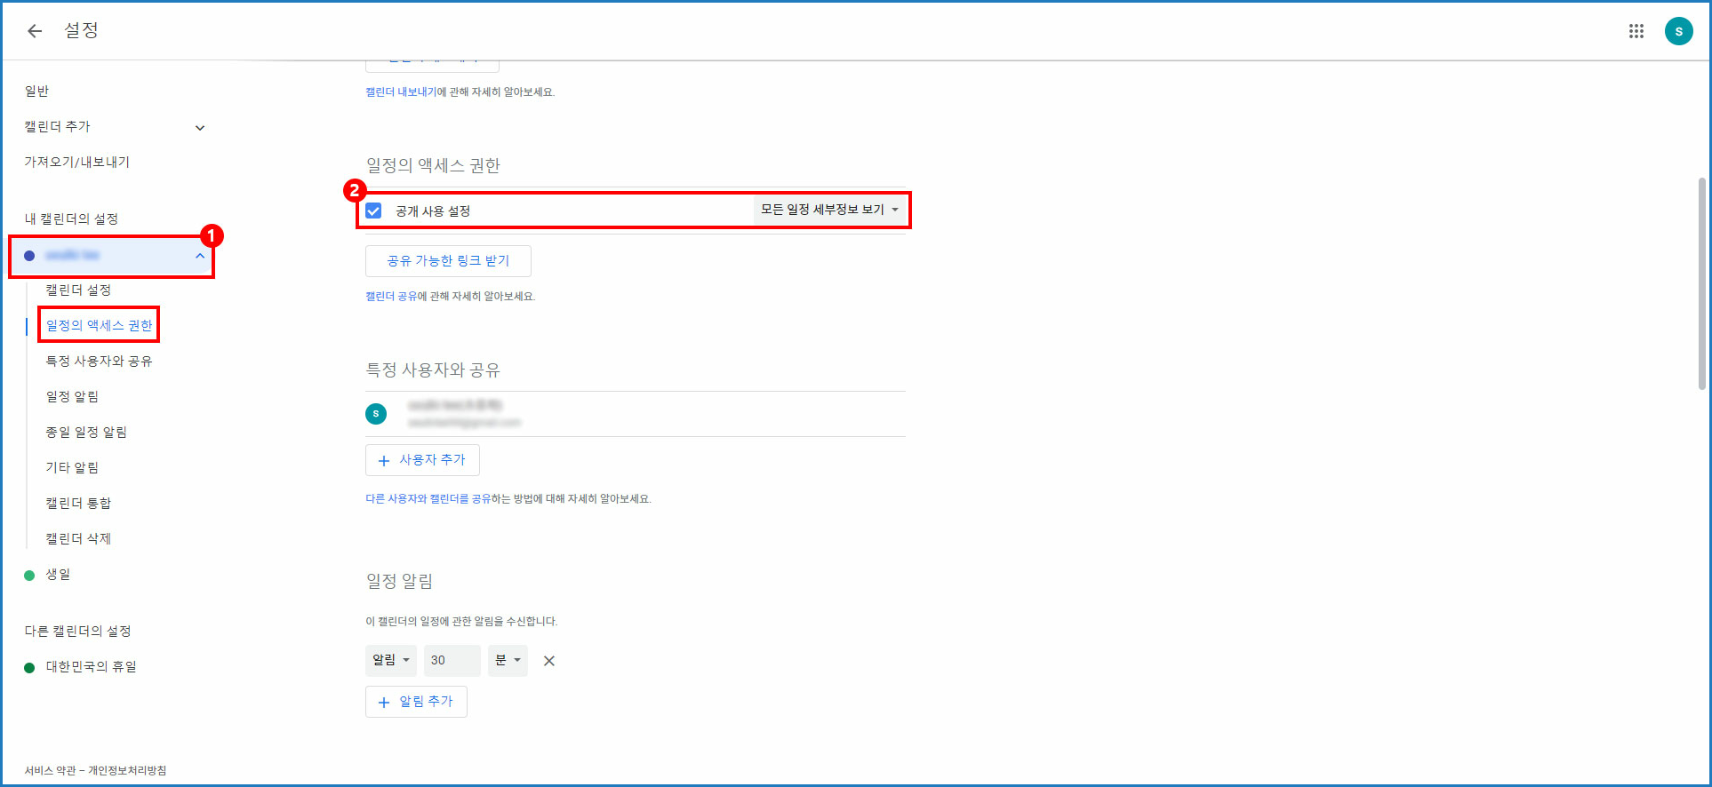Uncheck the 공개 사용 설정 checkbox
Image resolution: width=1712 pixels, height=787 pixels.
pyautogui.click(x=374, y=211)
